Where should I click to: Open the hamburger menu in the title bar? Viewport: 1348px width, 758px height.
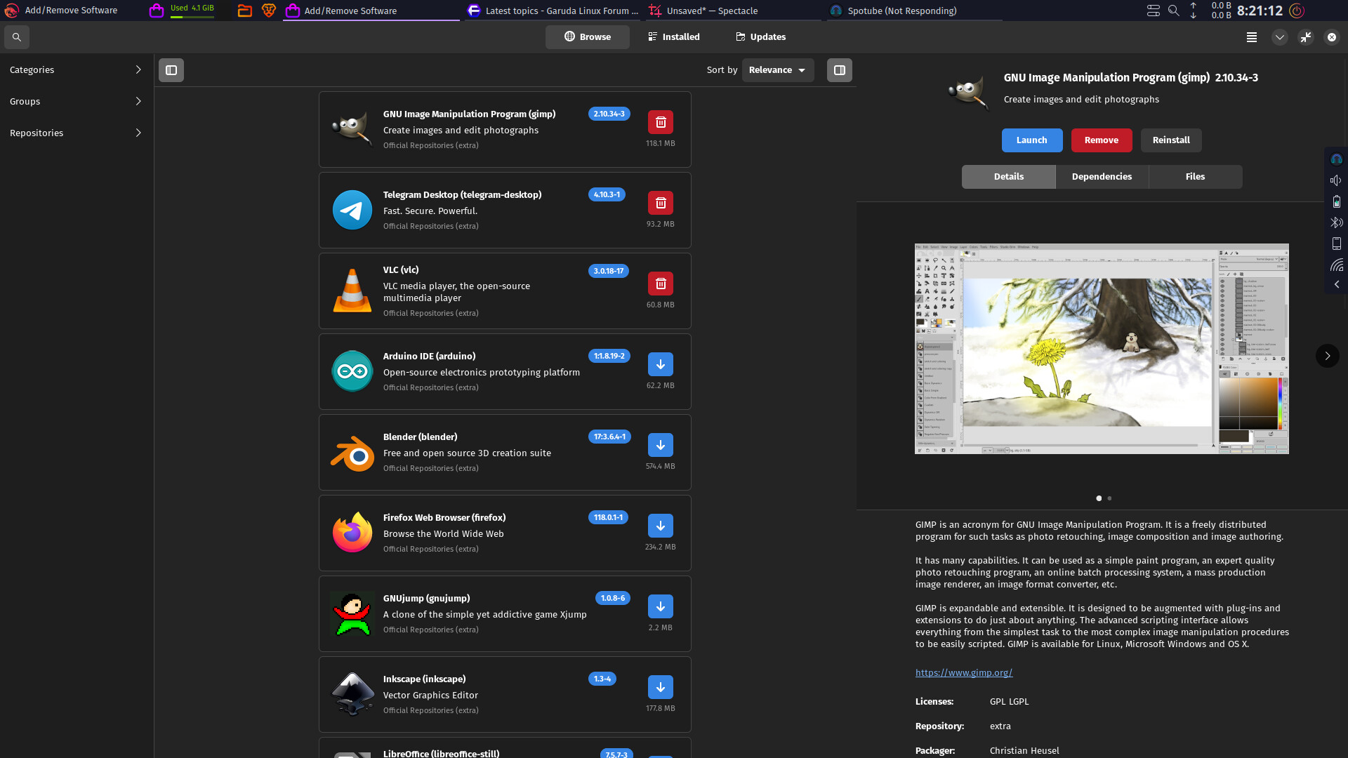(x=1251, y=37)
